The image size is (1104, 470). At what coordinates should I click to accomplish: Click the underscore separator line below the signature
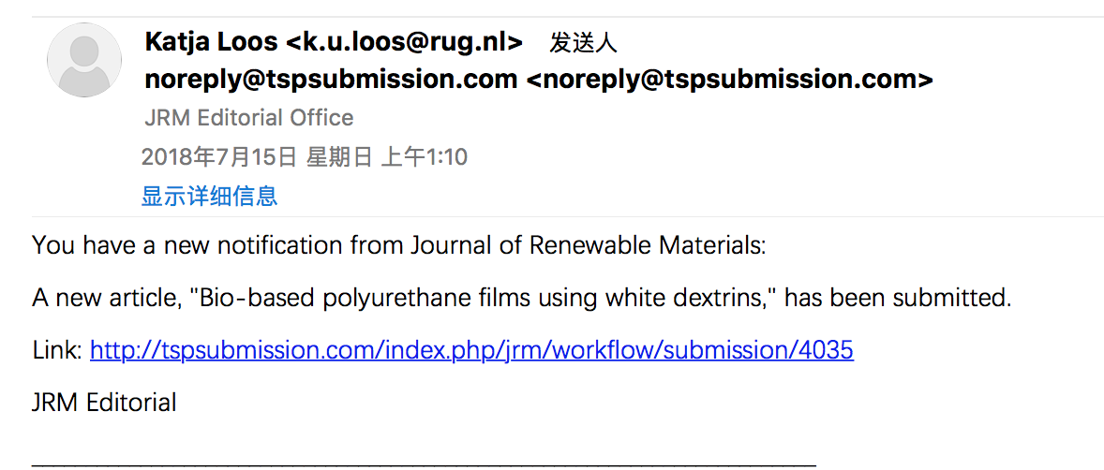(424, 463)
